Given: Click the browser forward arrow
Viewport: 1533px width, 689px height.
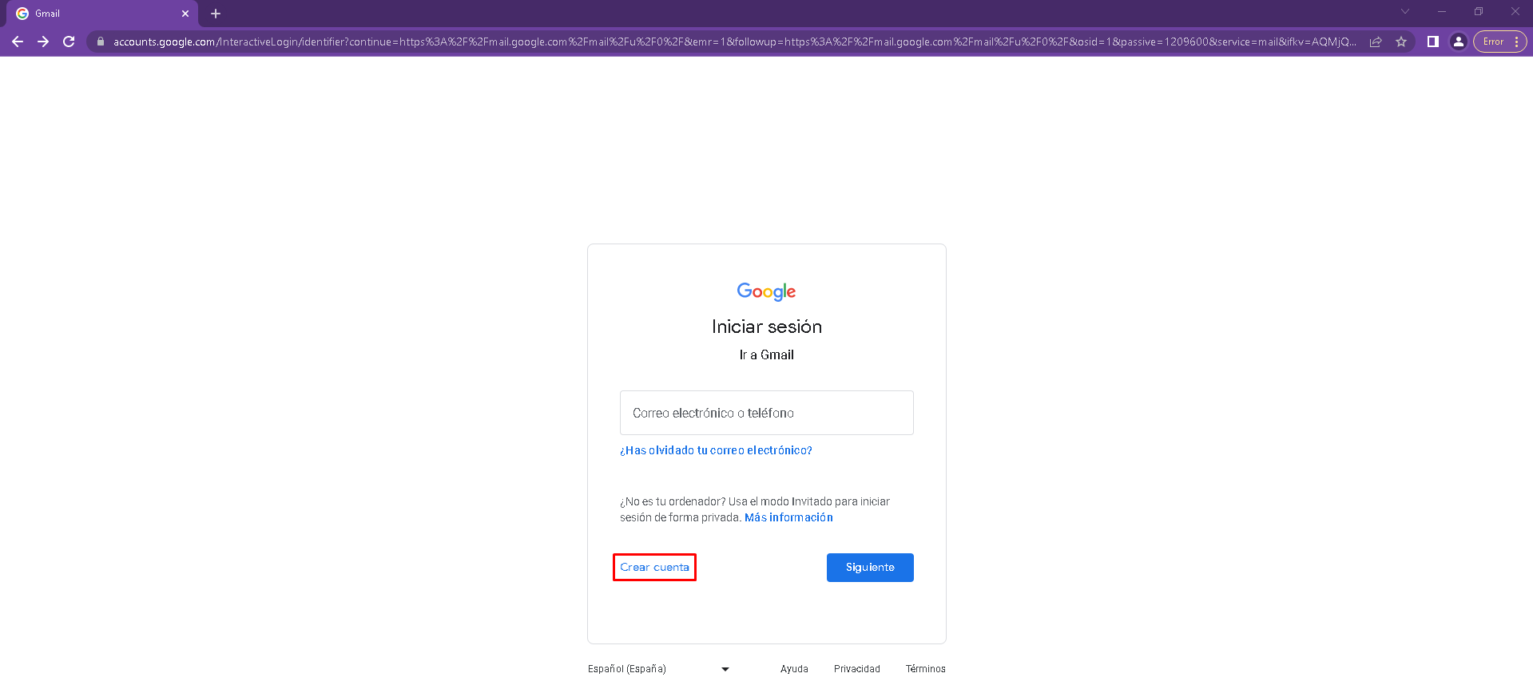Looking at the screenshot, I should point(43,42).
